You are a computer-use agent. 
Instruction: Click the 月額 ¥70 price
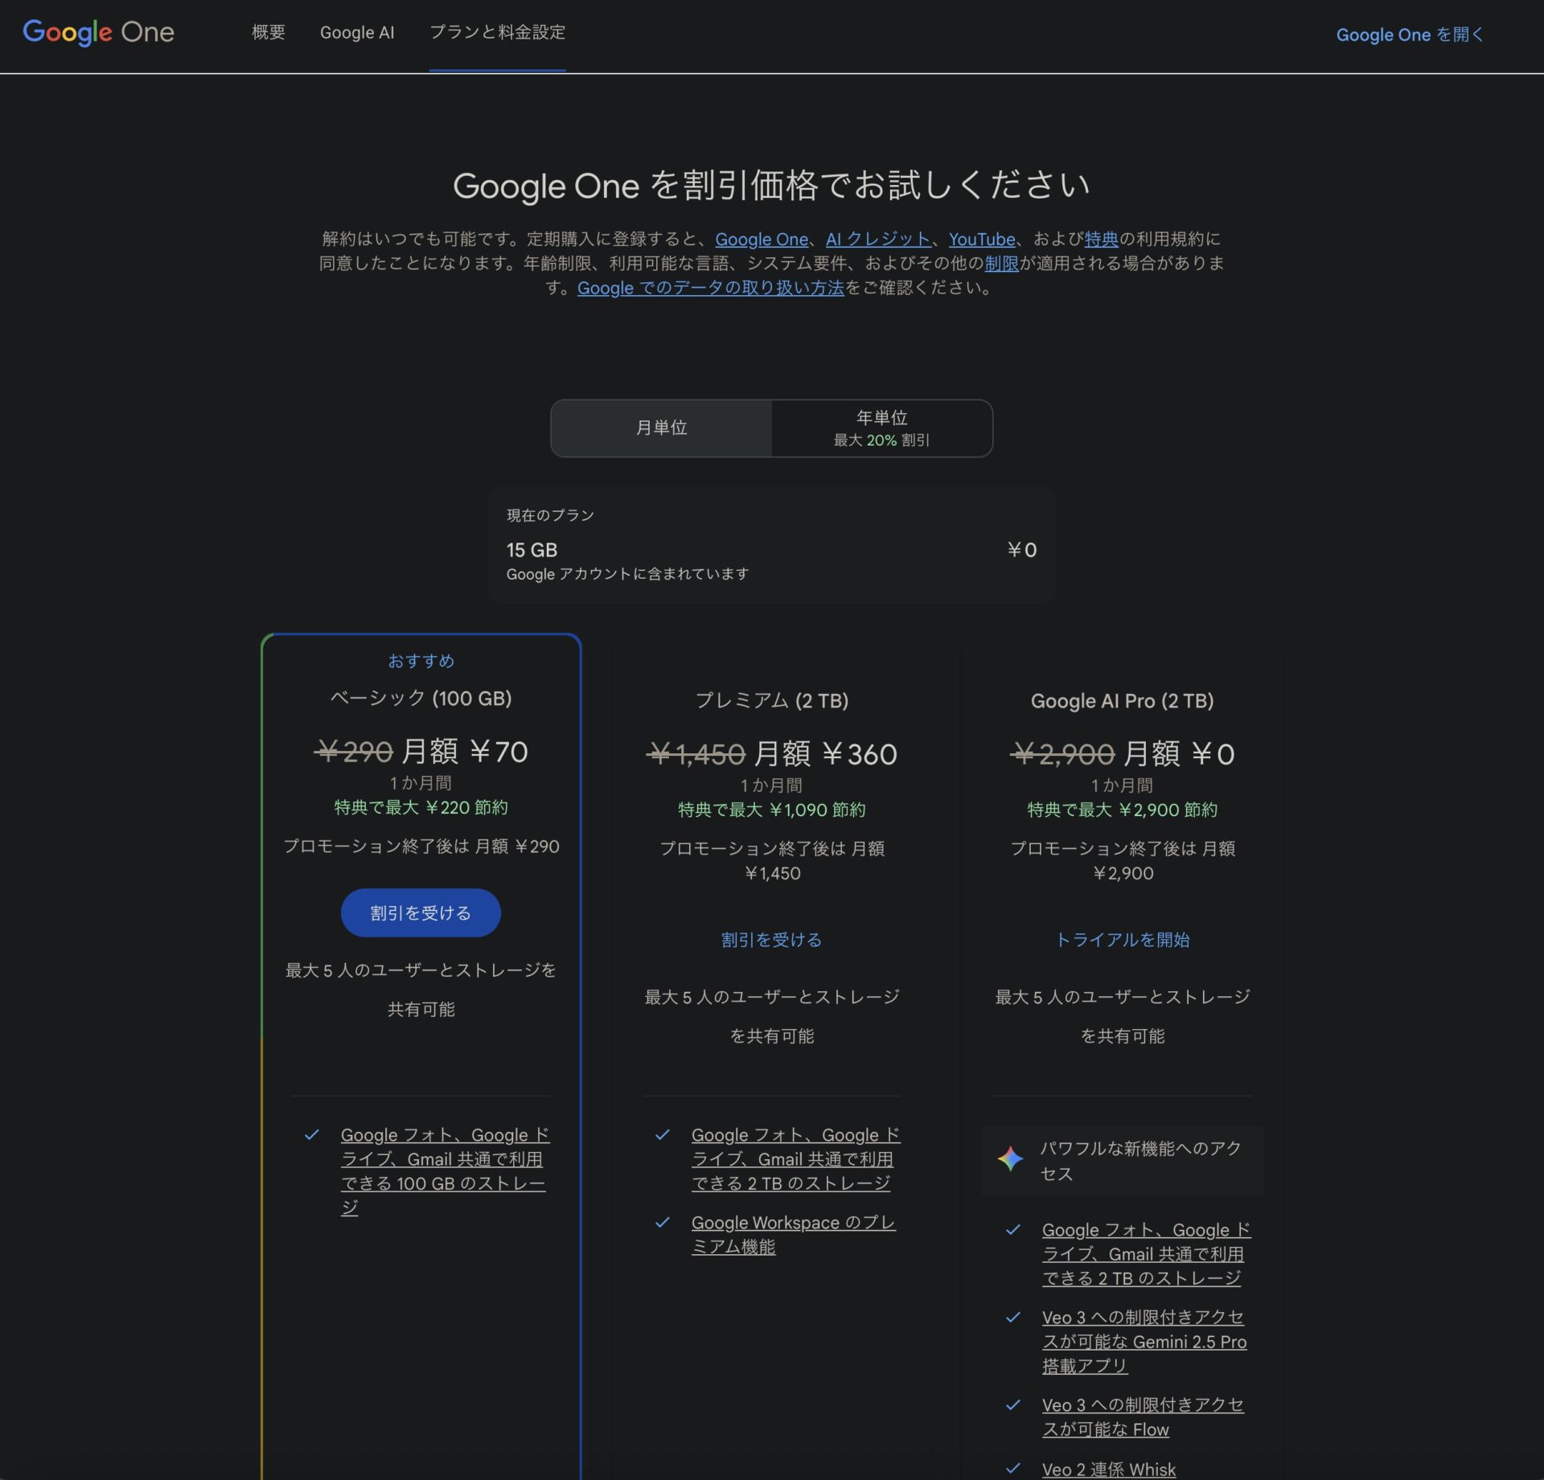coord(465,751)
